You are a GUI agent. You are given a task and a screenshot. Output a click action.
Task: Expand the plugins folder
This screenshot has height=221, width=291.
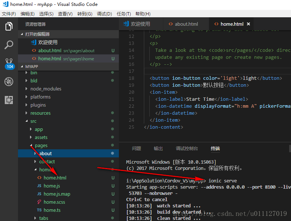pyautogui.click(x=68, y=105)
